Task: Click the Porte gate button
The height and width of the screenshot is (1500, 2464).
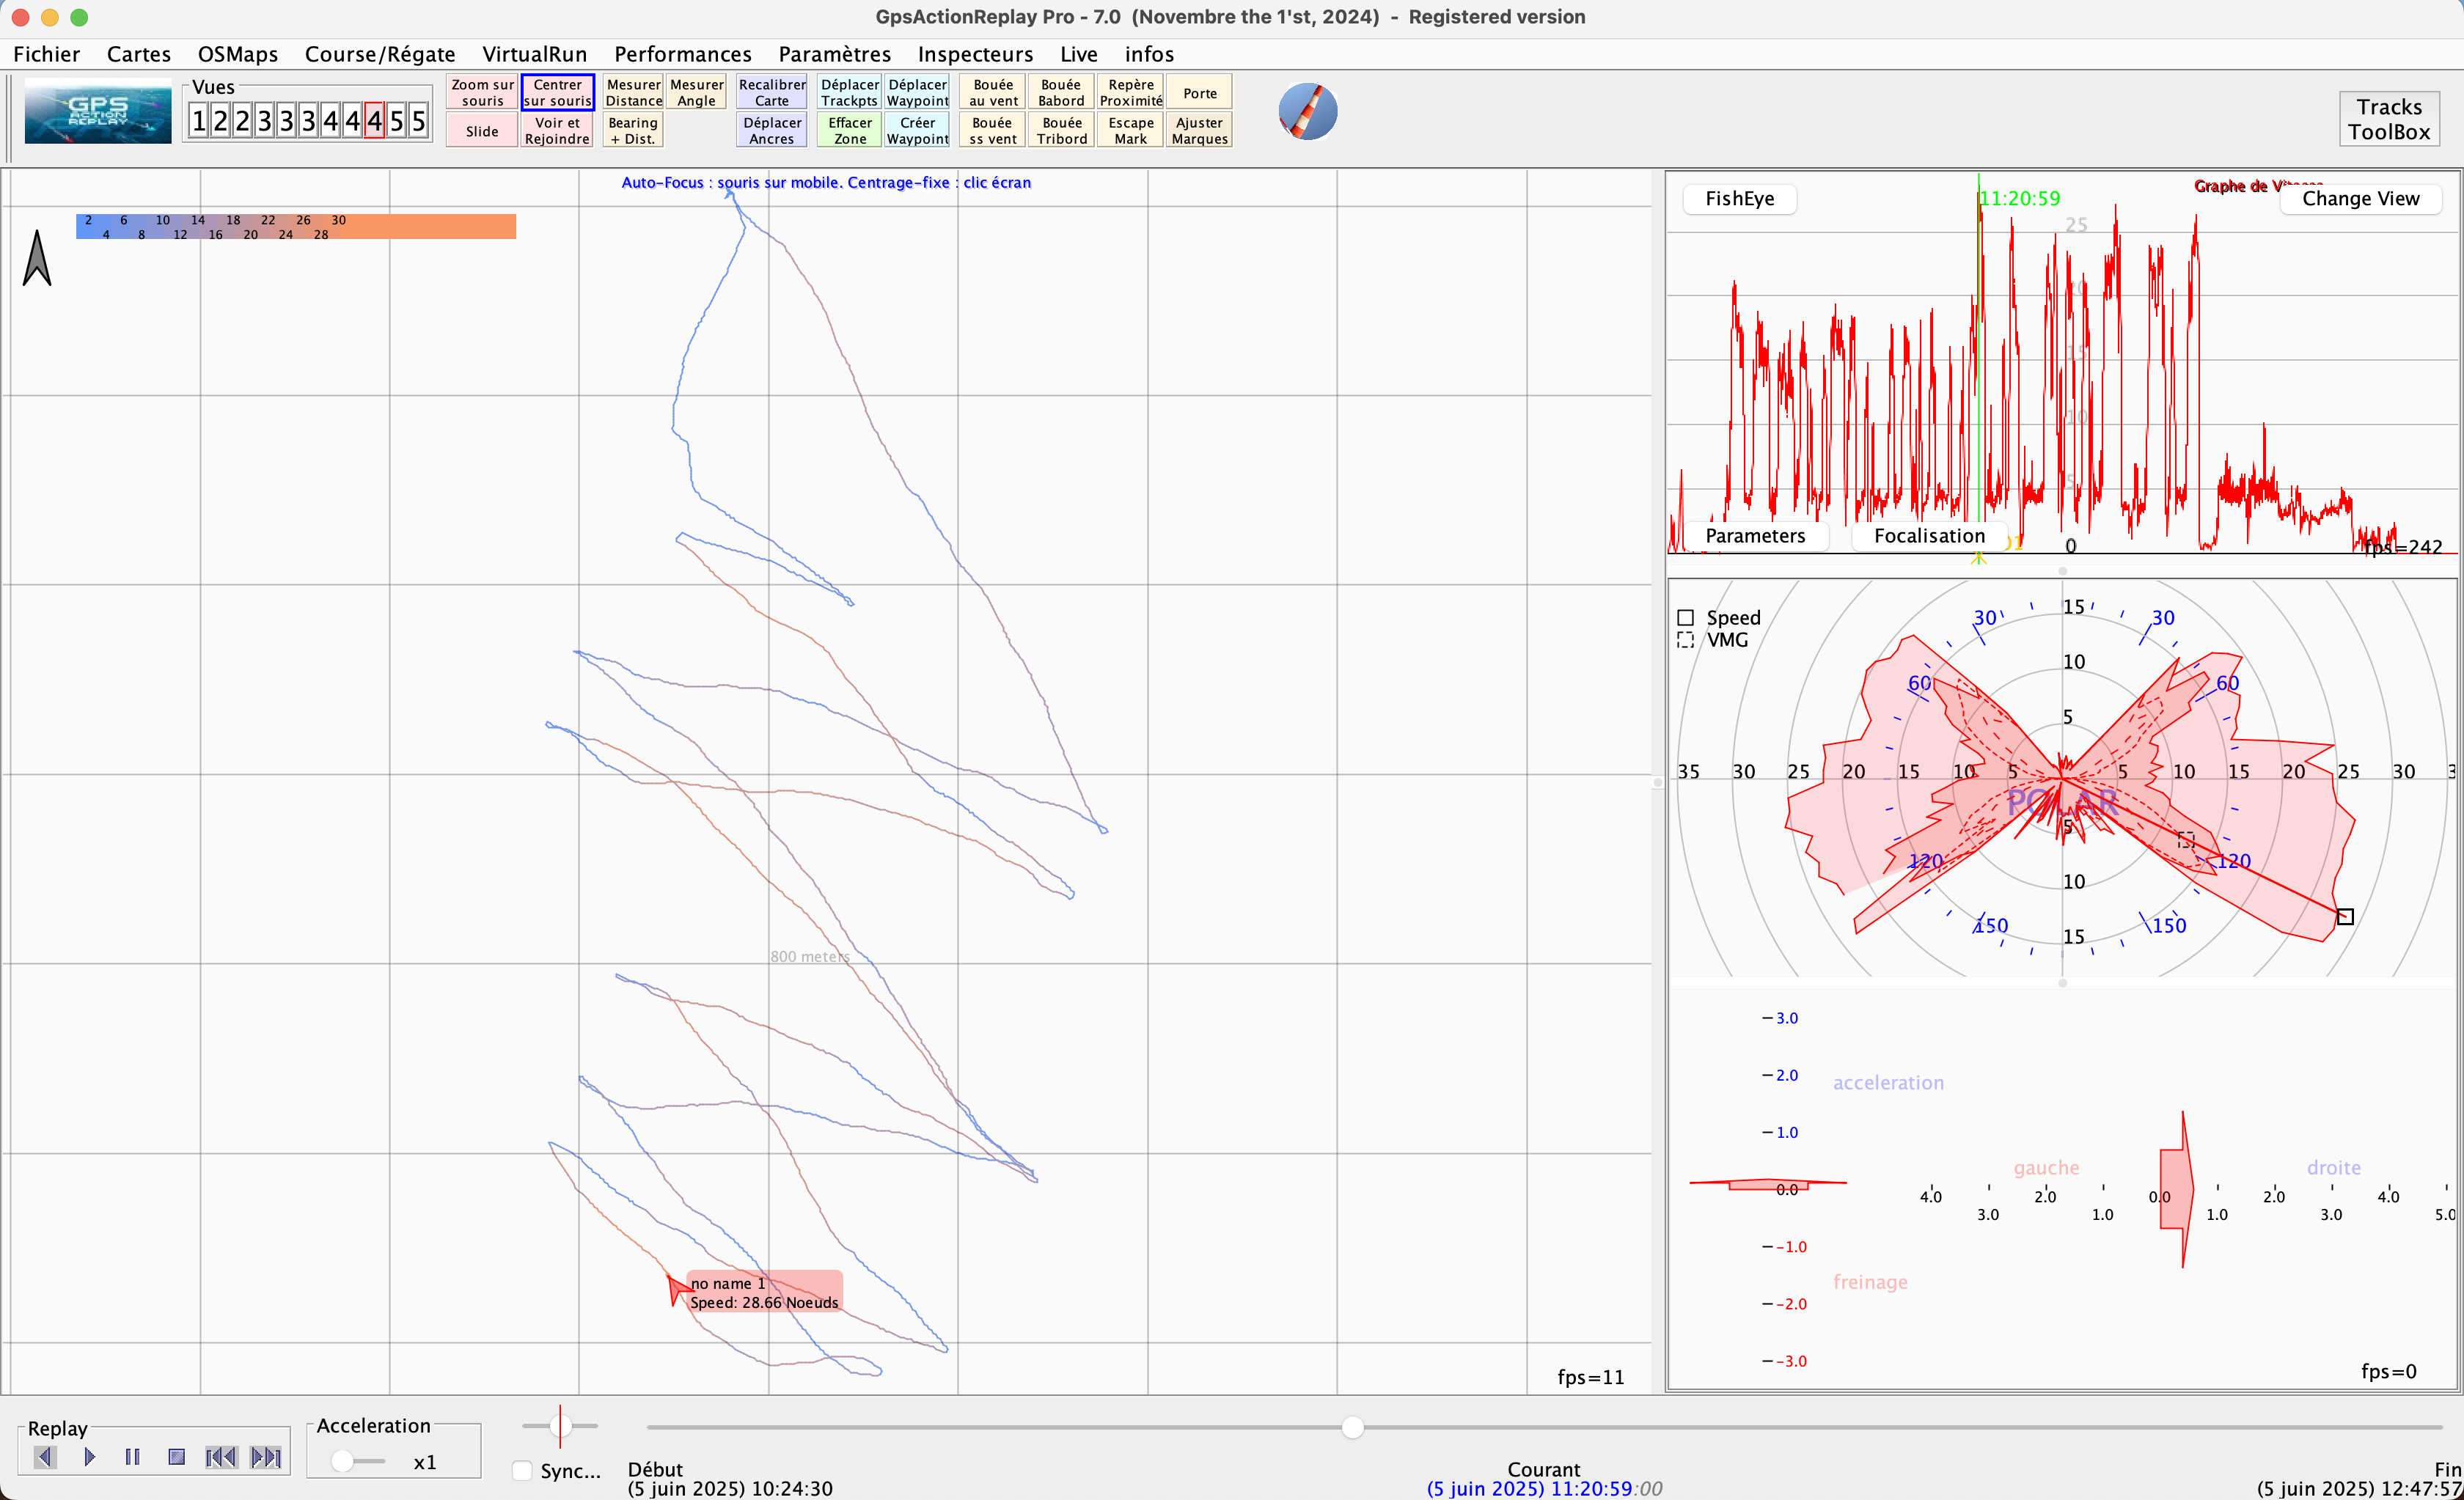Action: point(1199,92)
